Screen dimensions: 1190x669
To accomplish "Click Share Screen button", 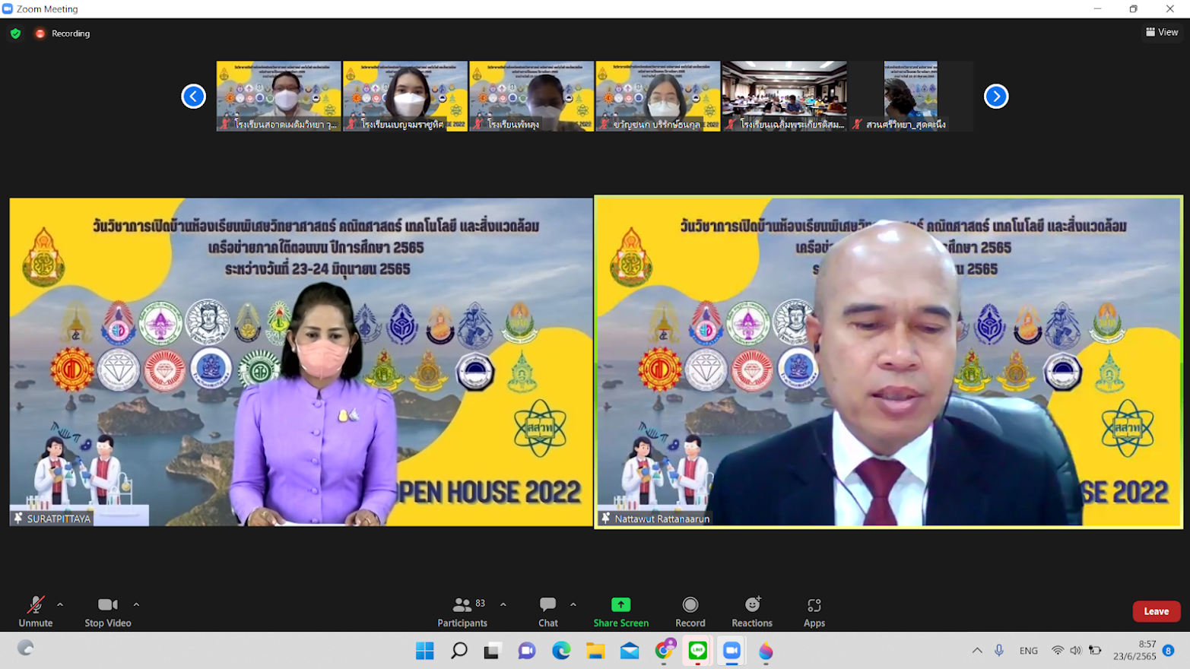I will (621, 611).
